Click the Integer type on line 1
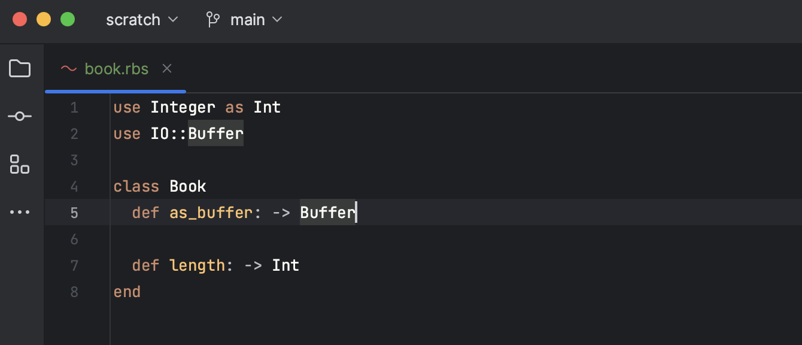This screenshot has width=802, height=345. point(183,108)
